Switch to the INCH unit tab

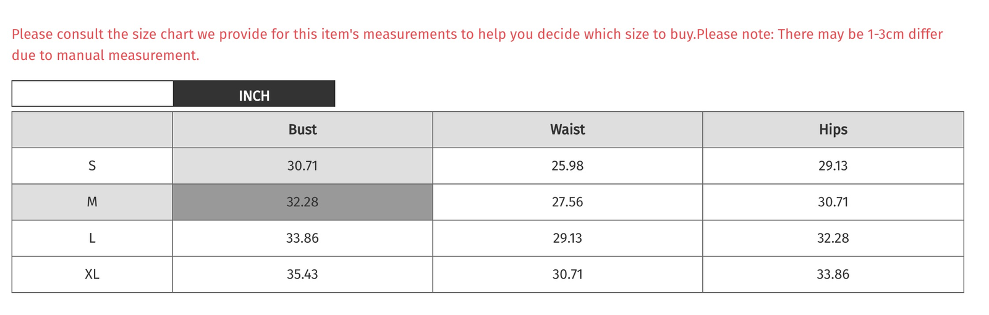pos(254,94)
